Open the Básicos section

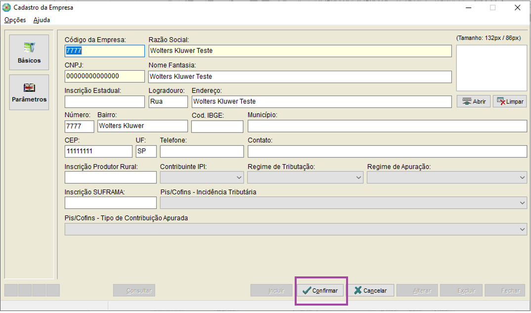[x=29, y=52]
